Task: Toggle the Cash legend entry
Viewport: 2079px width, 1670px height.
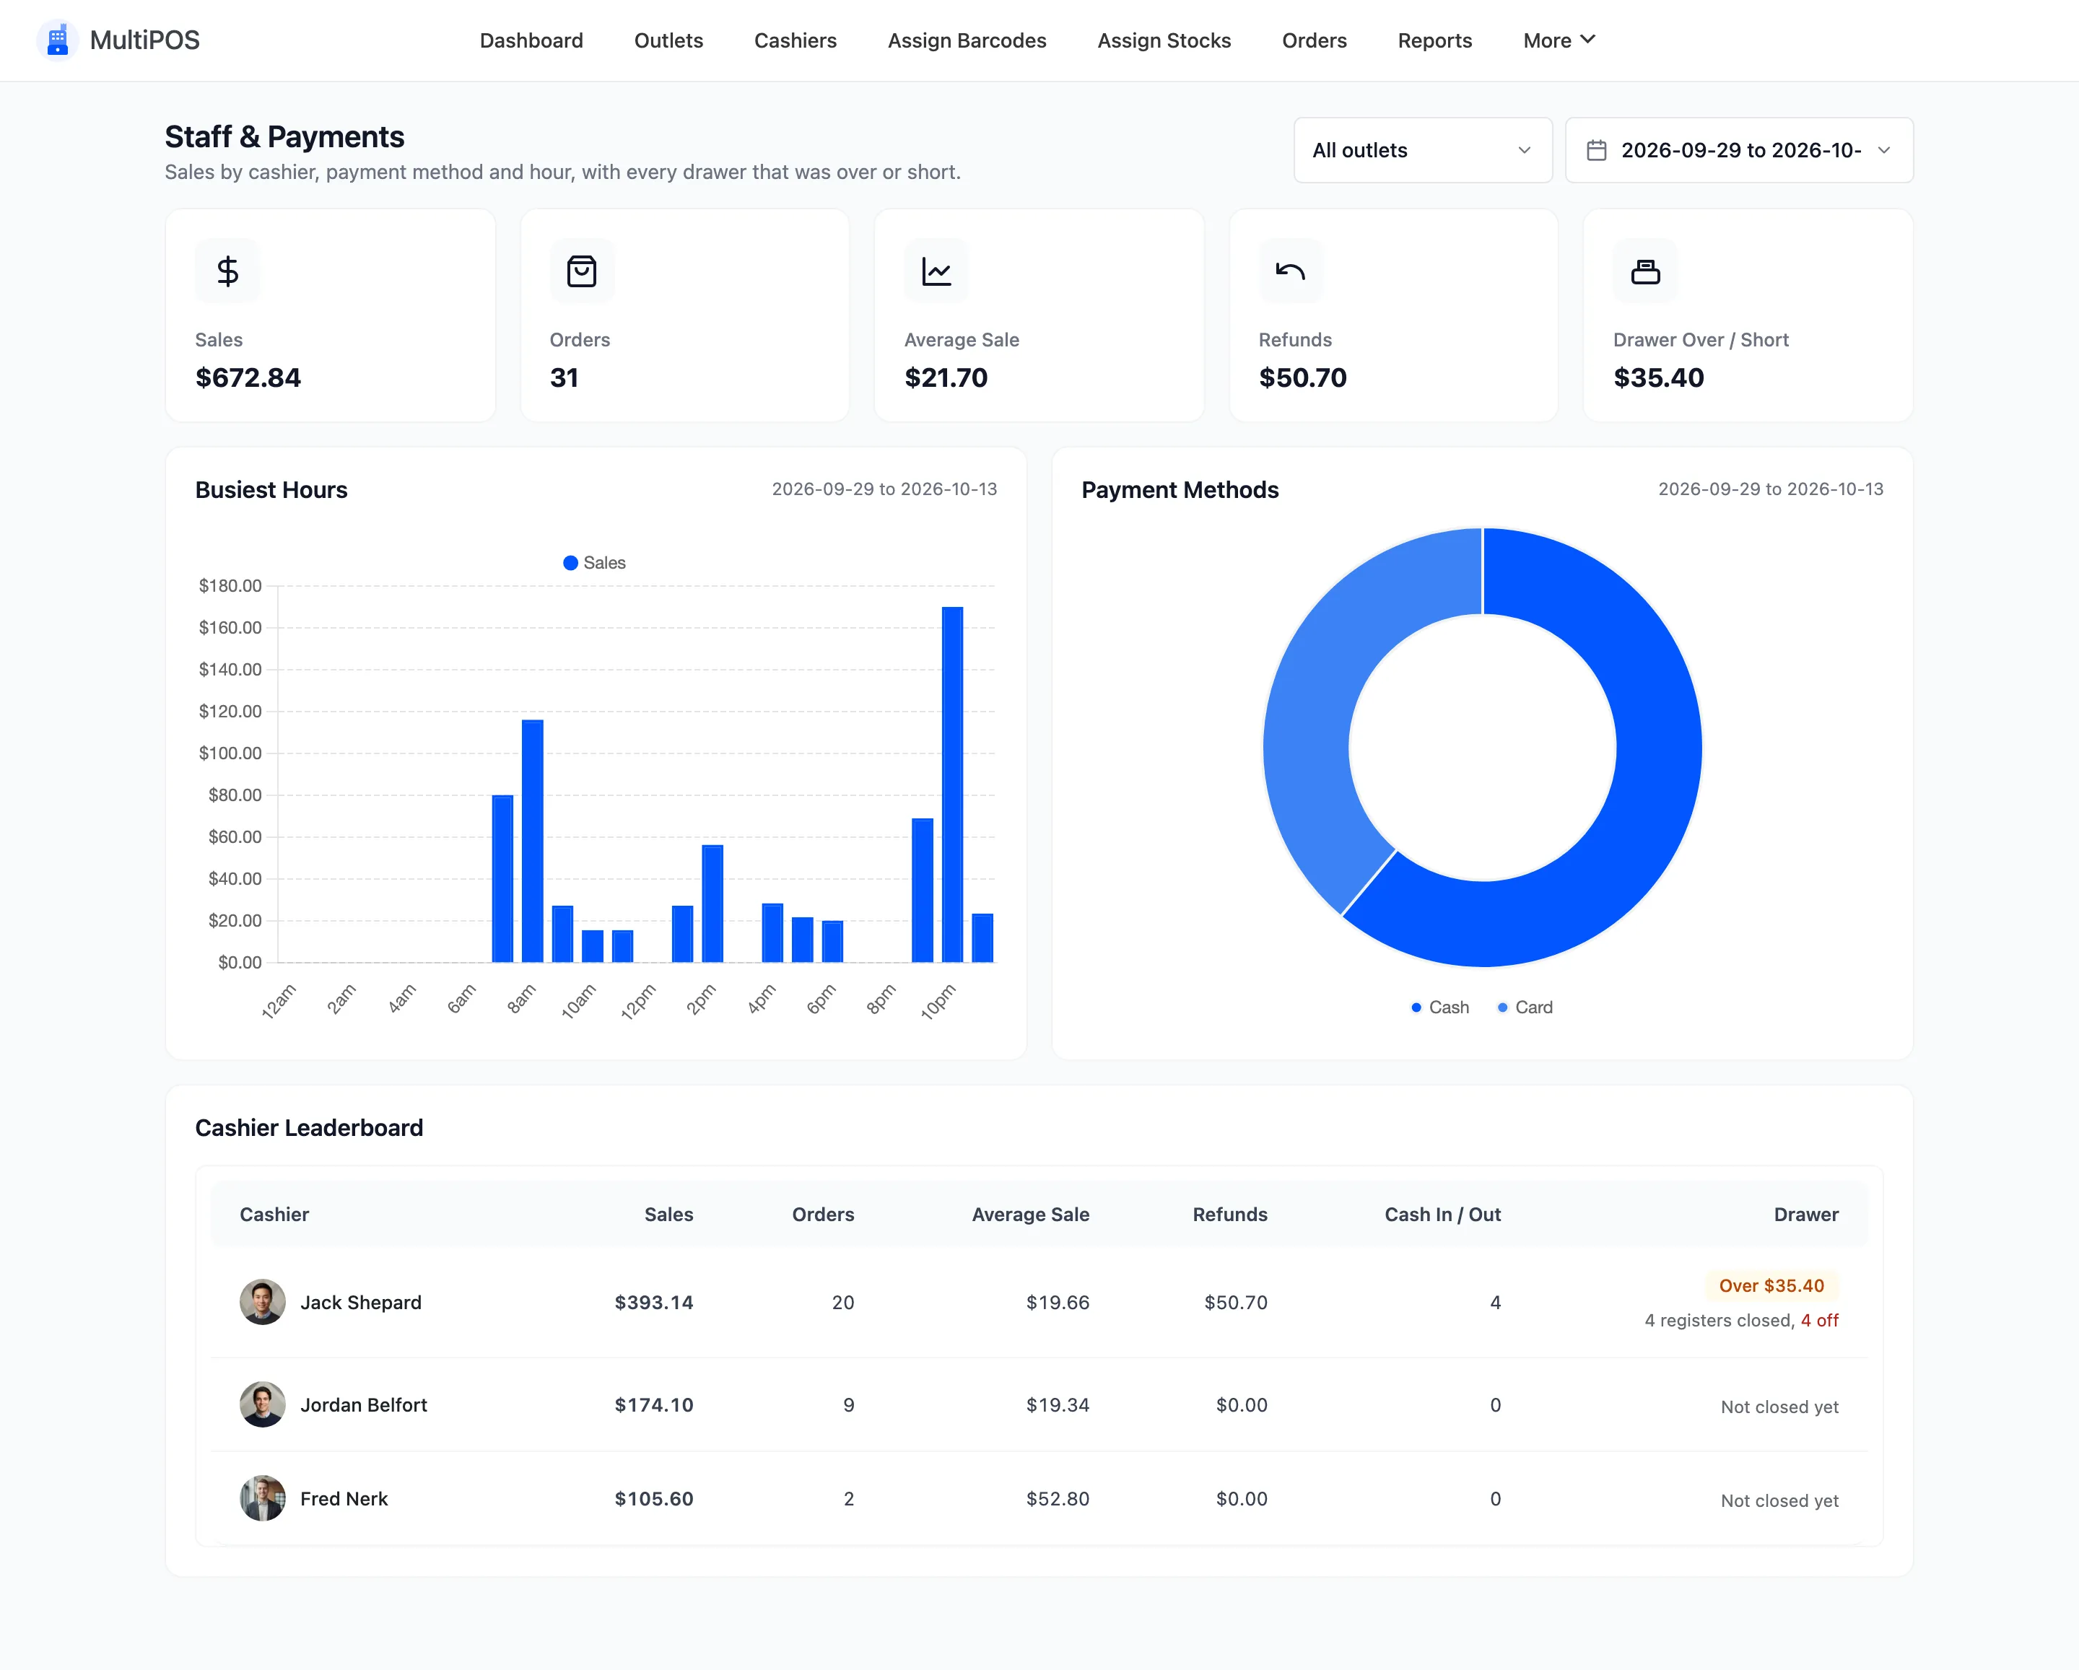Action: tap(1439, 1007)
